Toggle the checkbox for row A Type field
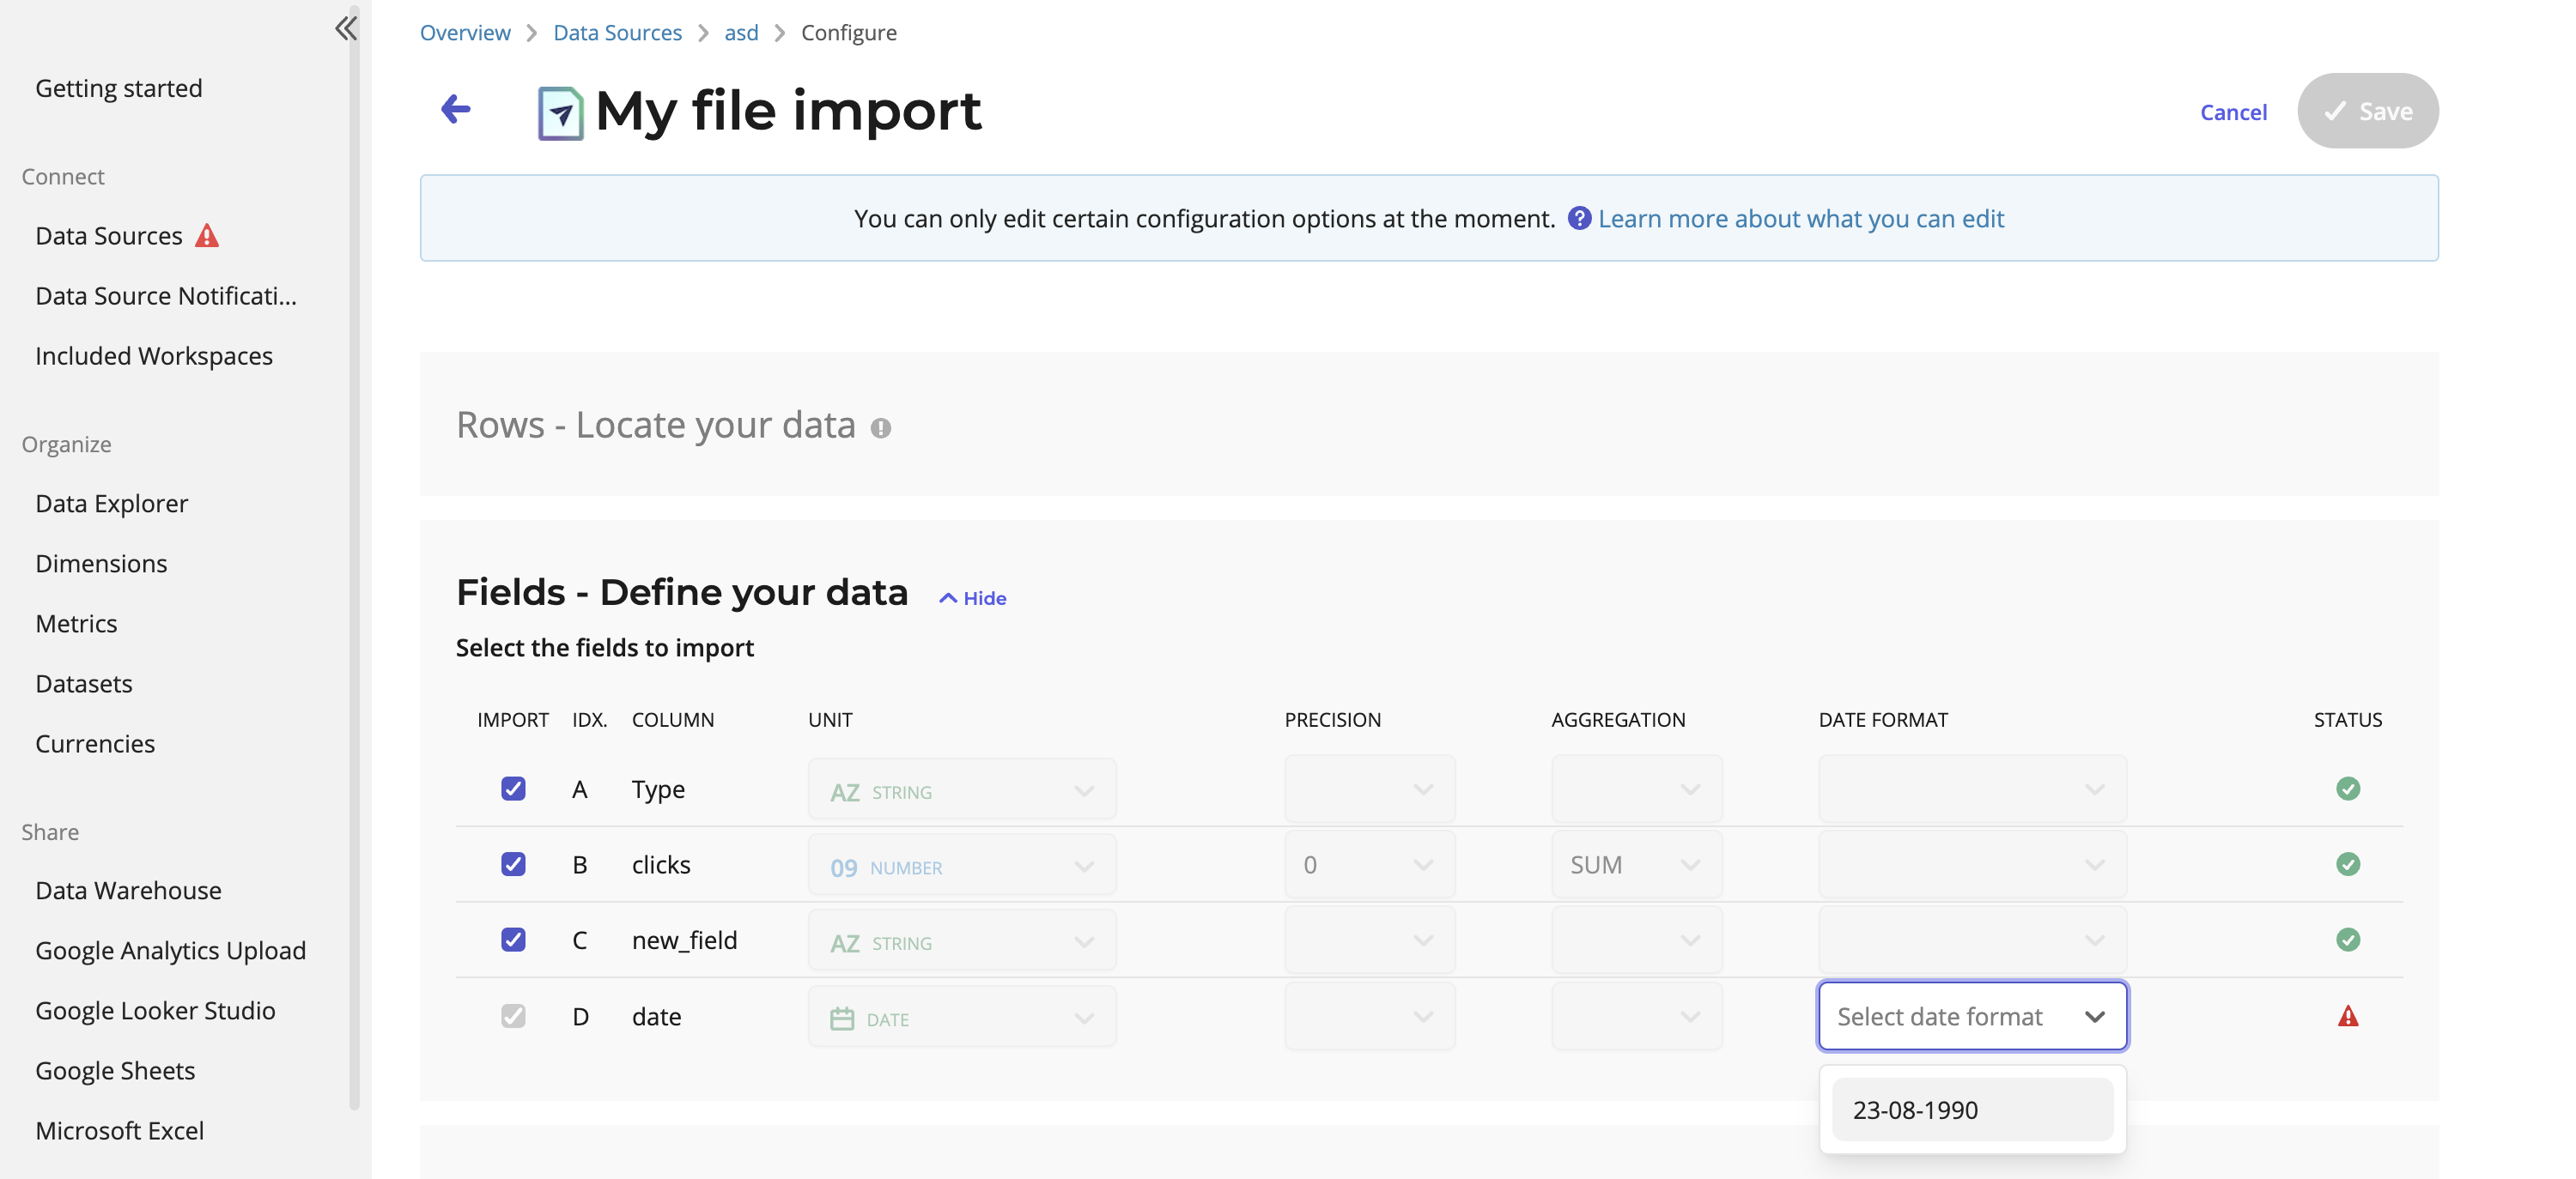 click(x=513, y=789)
